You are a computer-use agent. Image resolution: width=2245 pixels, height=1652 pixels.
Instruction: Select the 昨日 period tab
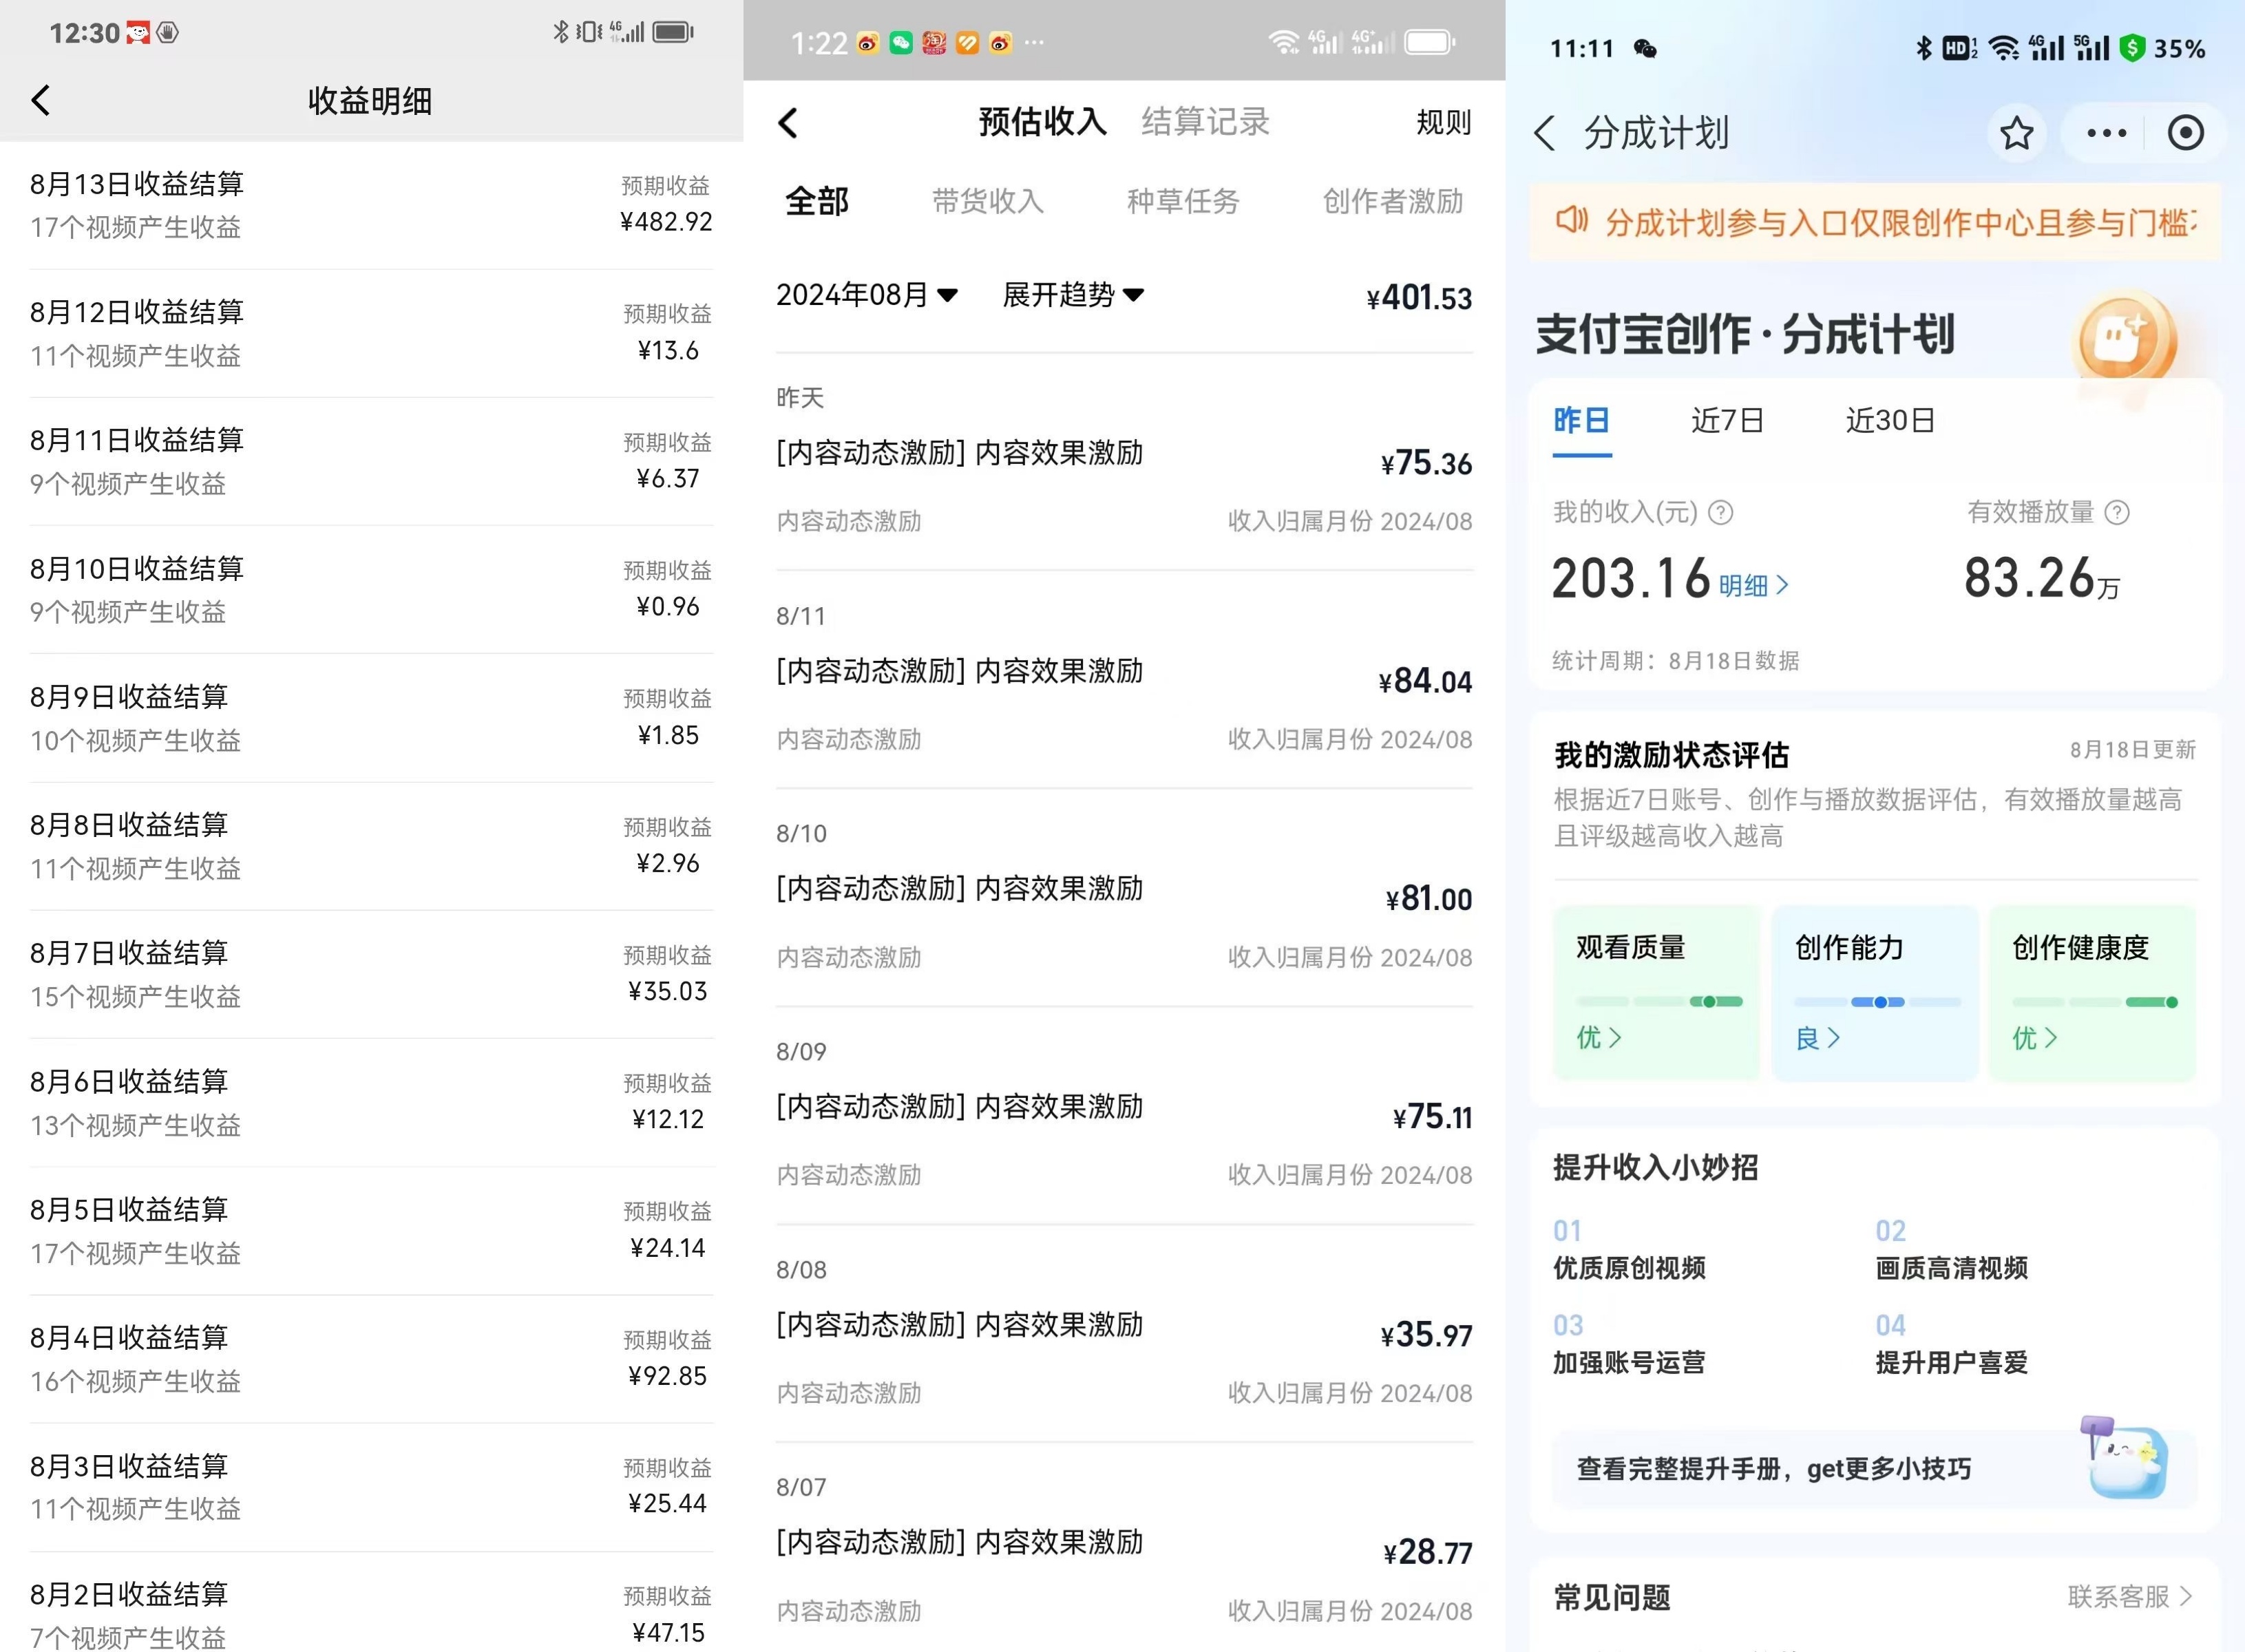pos(1581,420)
